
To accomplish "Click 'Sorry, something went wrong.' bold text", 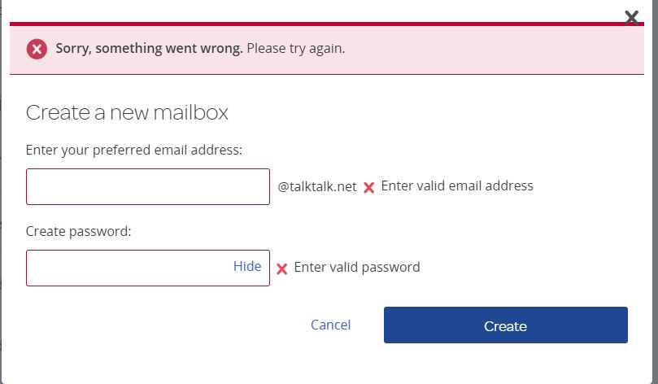I will [x=149, y=49].
